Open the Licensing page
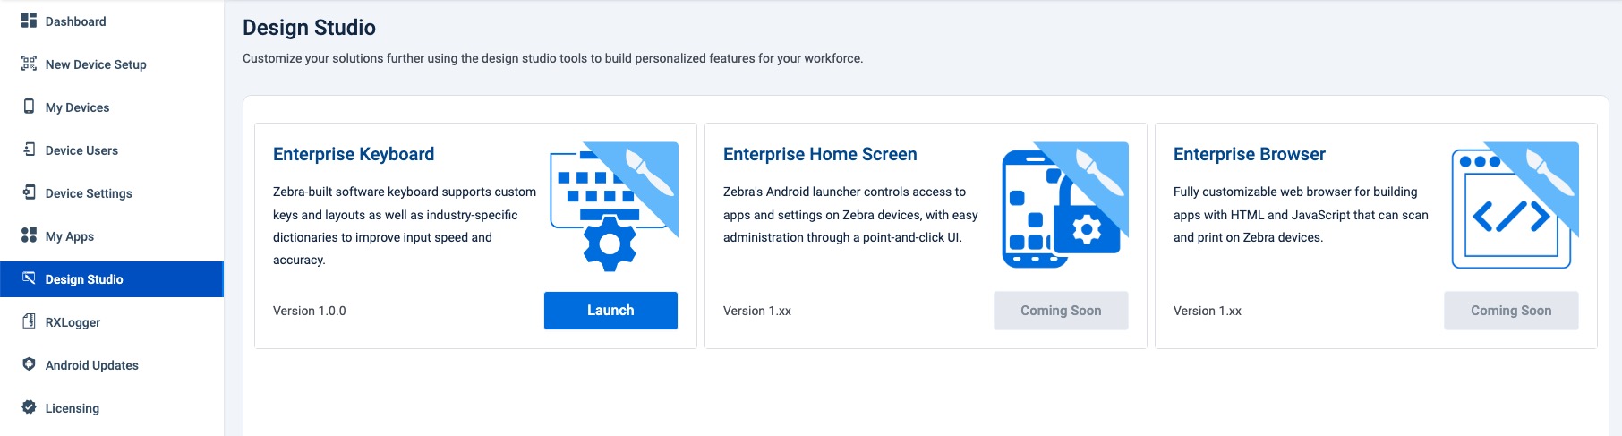1622x436 pixels. pos(73,408)
